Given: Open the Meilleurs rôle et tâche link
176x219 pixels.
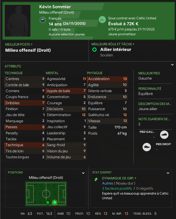Looking at the screenshot, I should tap(113, 44).
